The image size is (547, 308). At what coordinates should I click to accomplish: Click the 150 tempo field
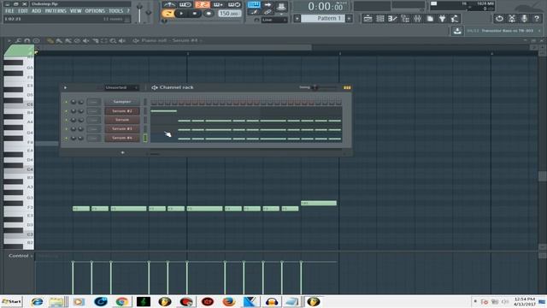tap(229, 14)
